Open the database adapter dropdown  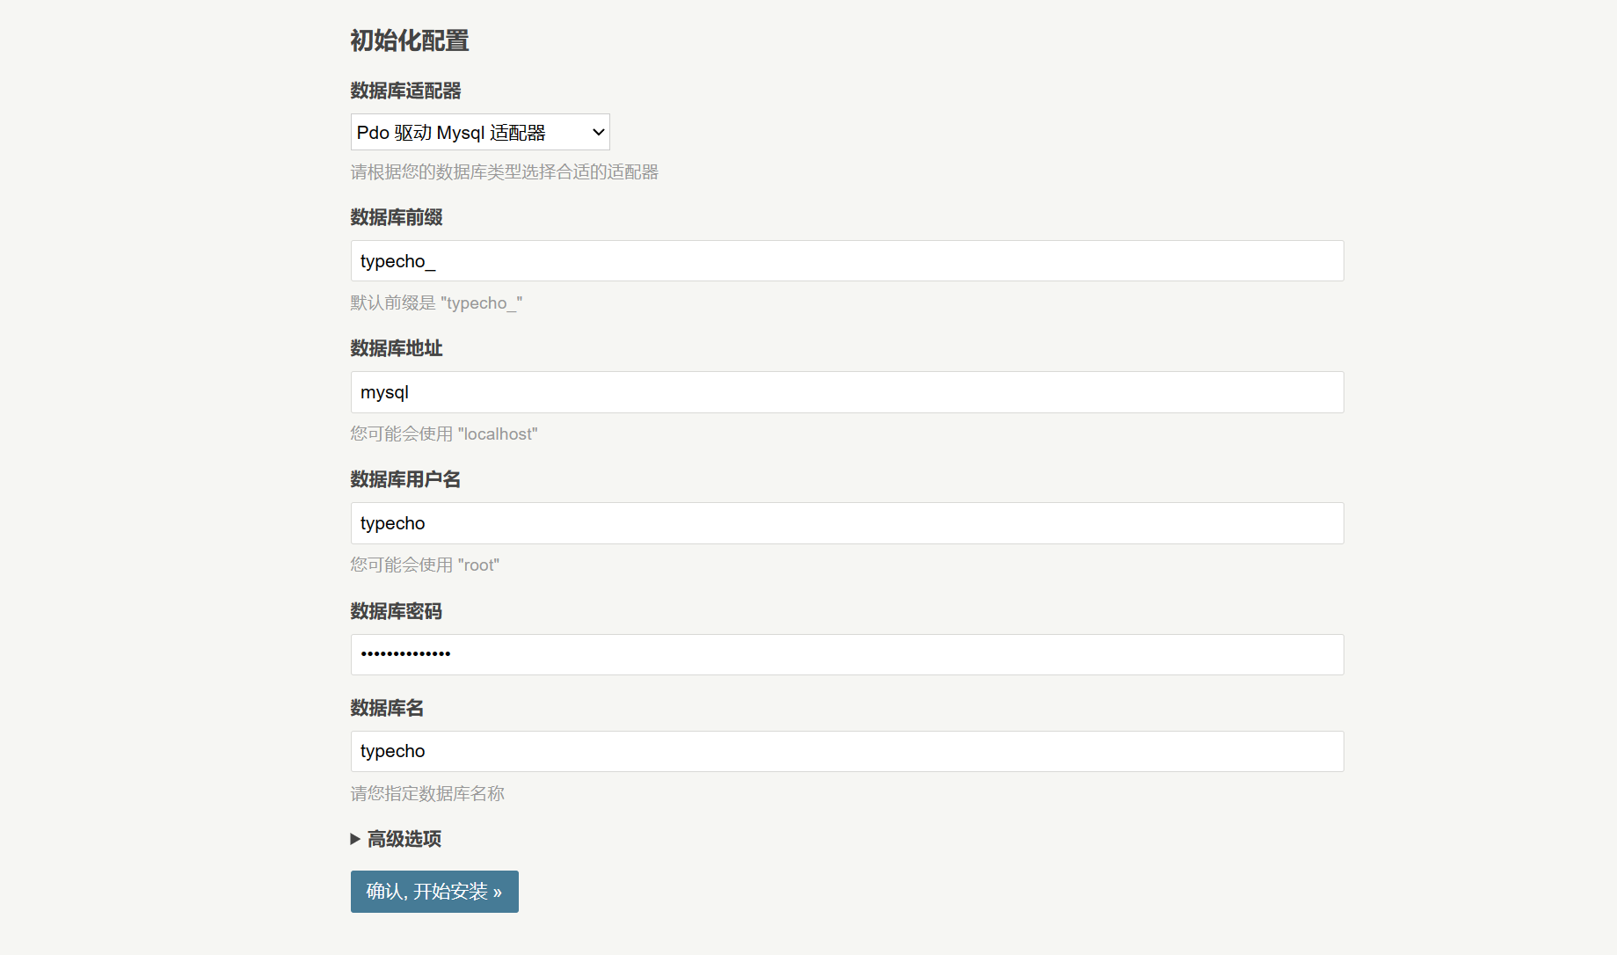click(x=480, y=132)
